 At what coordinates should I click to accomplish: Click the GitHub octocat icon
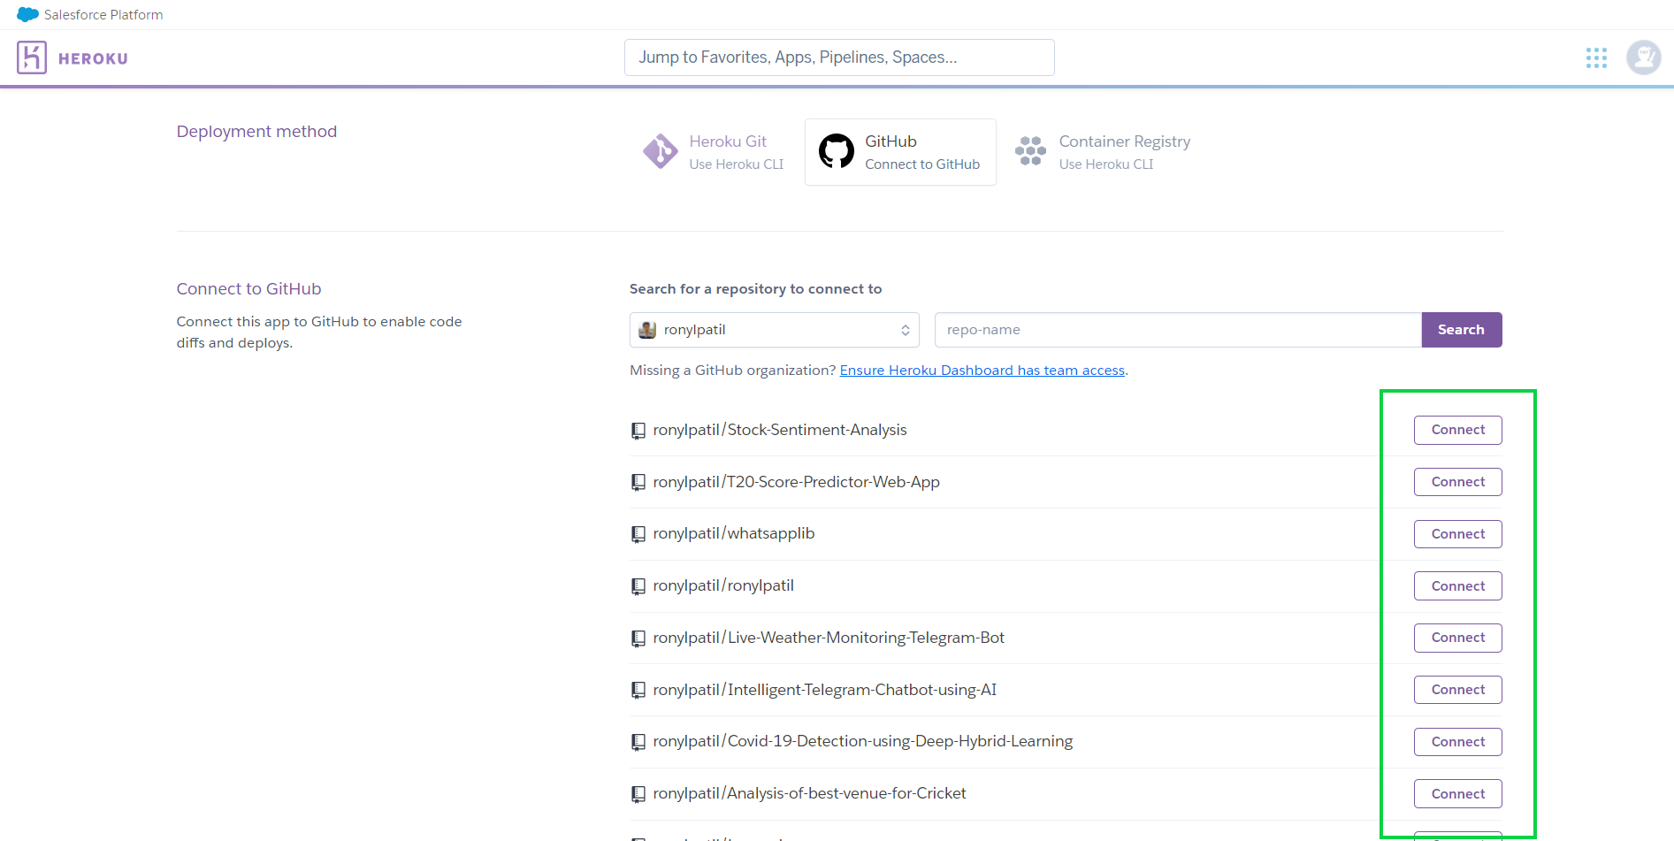coord(837,151)
